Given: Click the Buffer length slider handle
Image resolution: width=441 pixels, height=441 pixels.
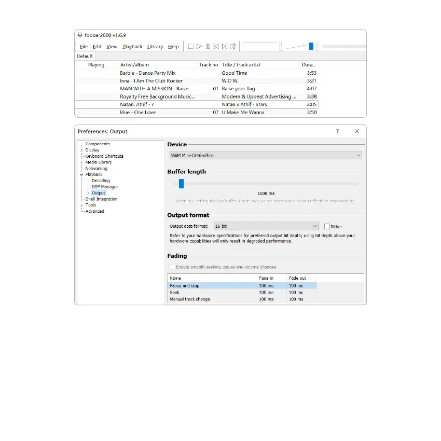Looking at the screenshot, I should [x=181, y=184].
